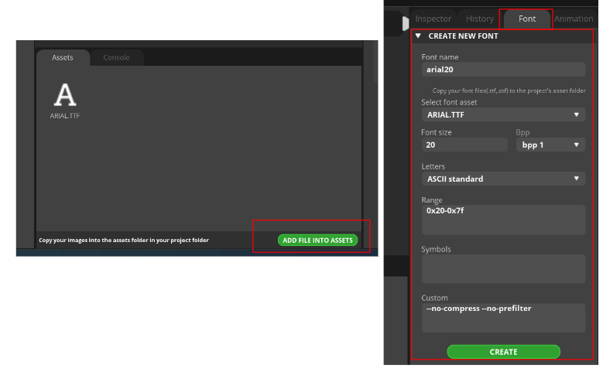Open the History tab
Viewport: 603px width, 372px height.
click(480, 19)
